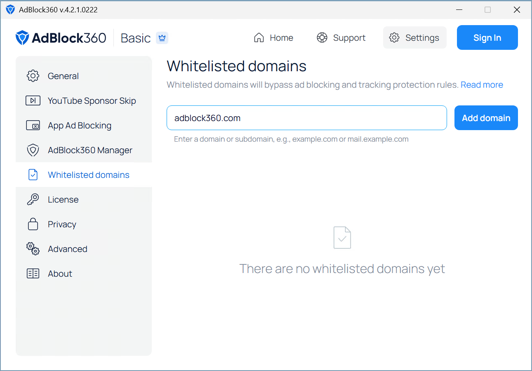Click the Support lifebuoy icon
Screen dimensions: 532x371
(322, 37)
